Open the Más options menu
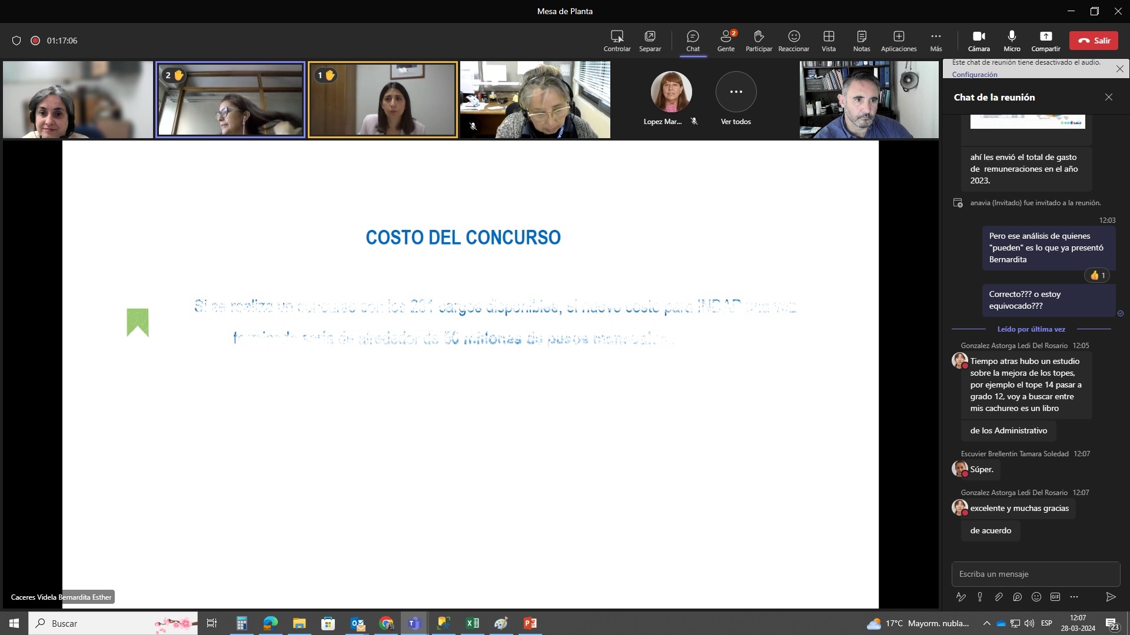Image resolution: width=1130 pixels, height=635 pixels. pyautogui.click(x=936, y=41)
